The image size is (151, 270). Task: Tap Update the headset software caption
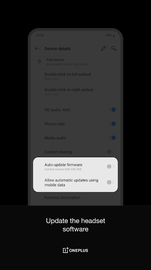(x=75, y=225)
